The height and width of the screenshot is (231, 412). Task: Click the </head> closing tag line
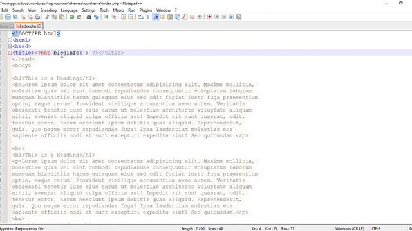pos(23,59)
